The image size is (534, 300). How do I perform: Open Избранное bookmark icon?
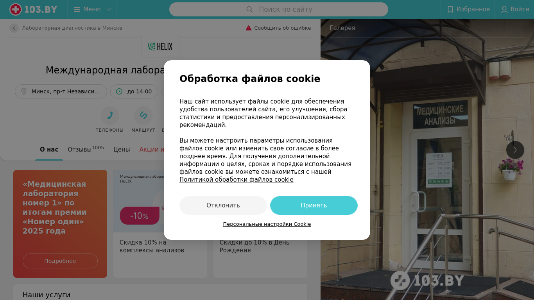450,9
